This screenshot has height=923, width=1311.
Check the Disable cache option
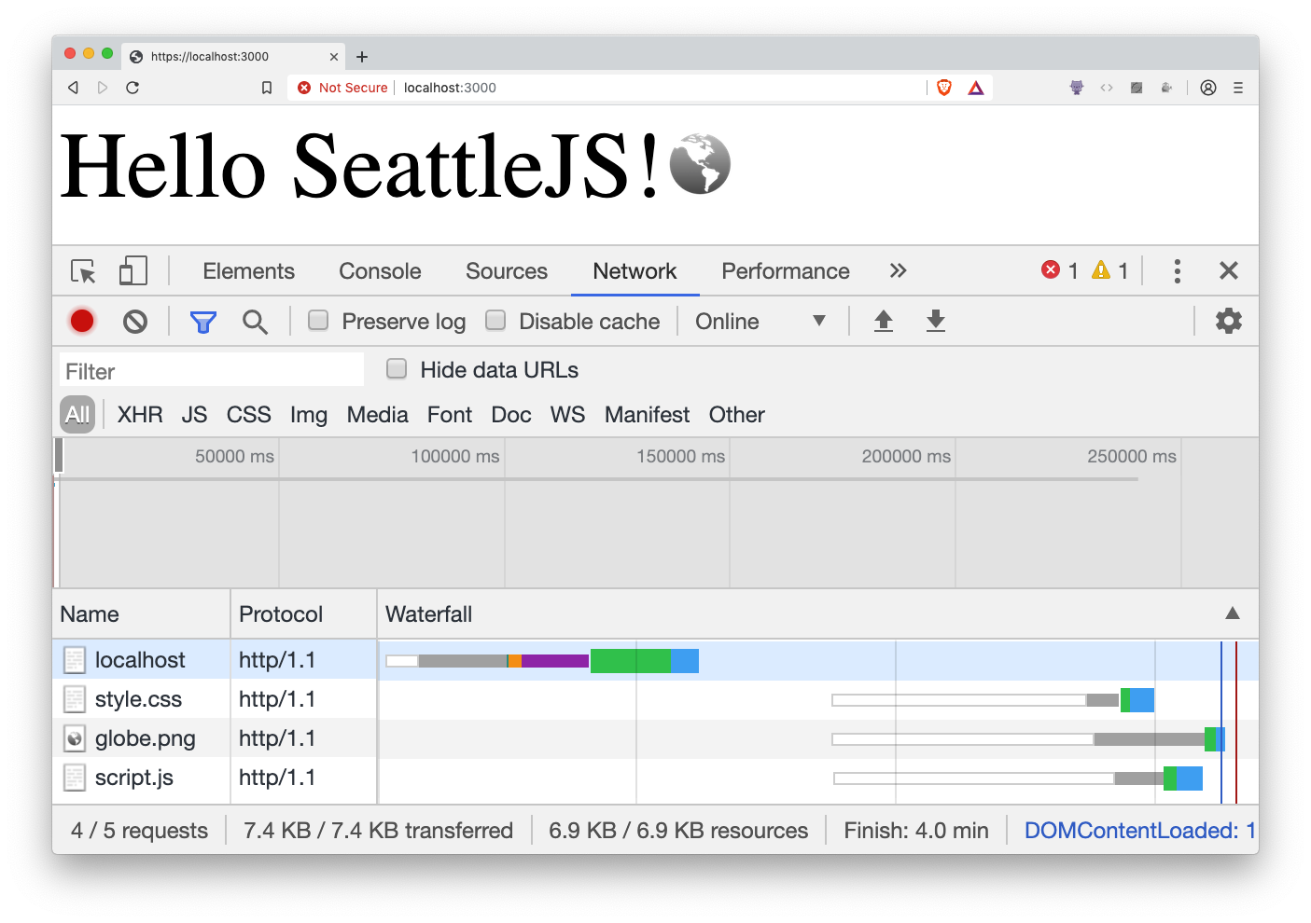496,321
